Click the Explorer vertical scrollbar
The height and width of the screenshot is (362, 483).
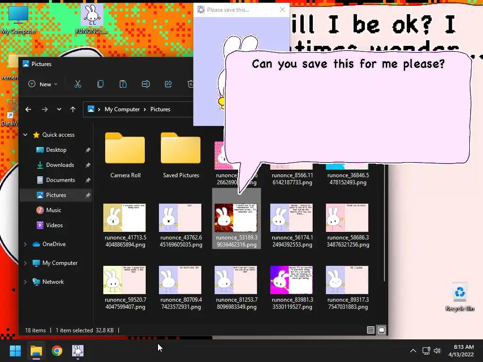[384, 223]
